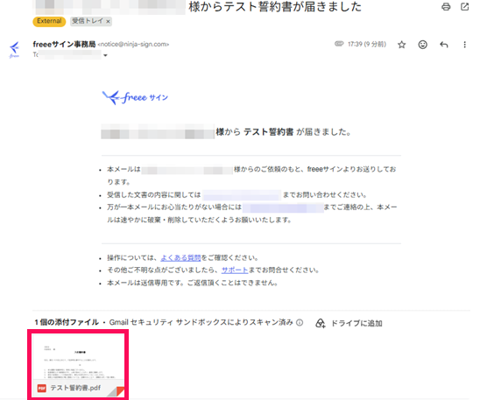This screenshot has width=480, height=400.
Task: Print the email with the printer icon
Action: 446,7
